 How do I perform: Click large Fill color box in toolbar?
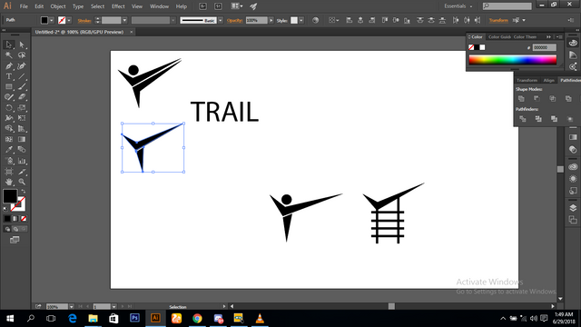10,196
